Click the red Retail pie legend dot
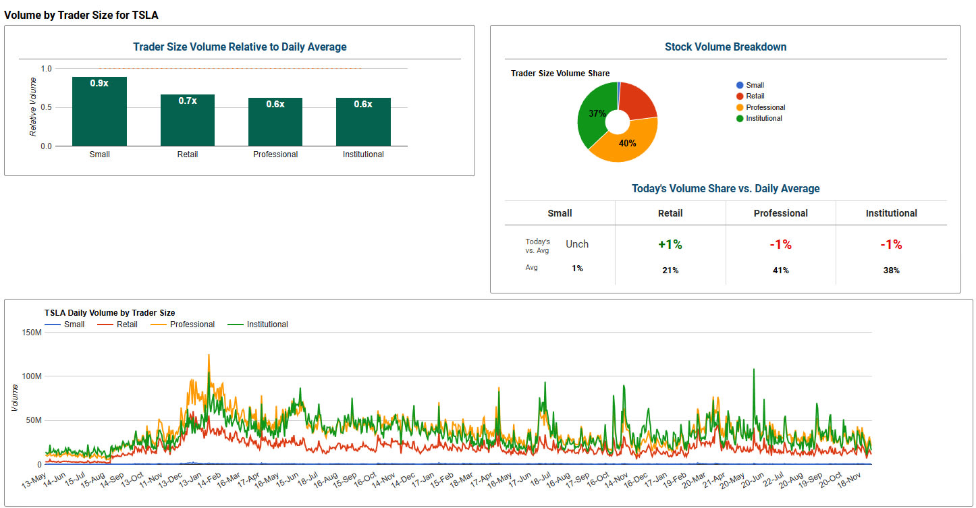 (740, 96)
